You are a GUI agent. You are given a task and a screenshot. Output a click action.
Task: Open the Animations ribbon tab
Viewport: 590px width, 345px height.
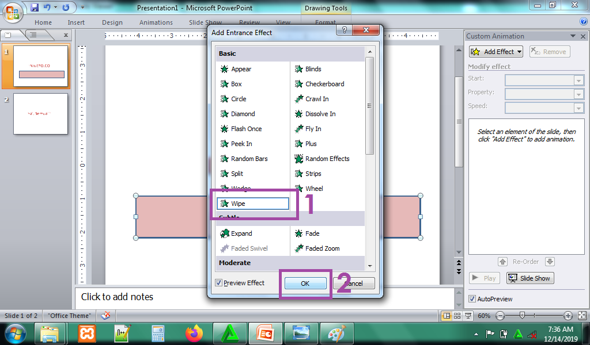156,22
